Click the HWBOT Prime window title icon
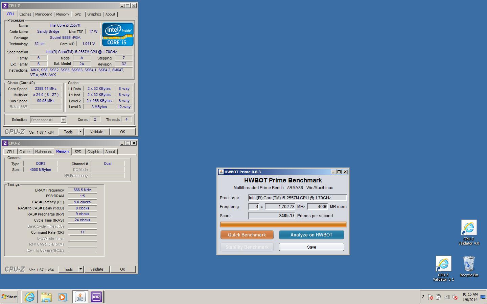The image size is (487, 304). tap(221, 172)
